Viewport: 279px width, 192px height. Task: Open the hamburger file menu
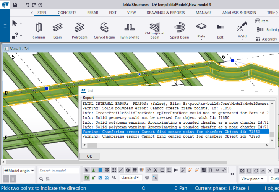click(5, 26)
